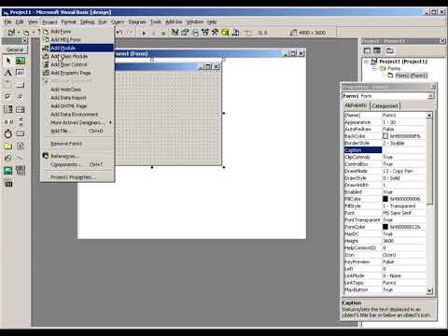Open the Properties Window toolbar icon
The width and height of the screenshot is (448, 336).
(x=185, y=33)
